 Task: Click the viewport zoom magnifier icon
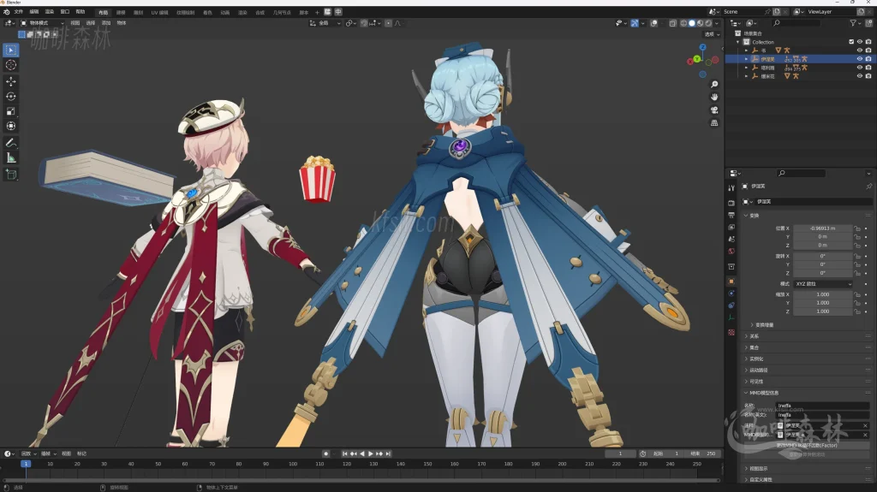coord(714,85)
